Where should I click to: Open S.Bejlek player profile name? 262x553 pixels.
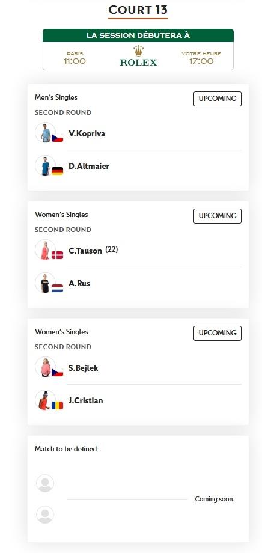[x=83, y=368]
